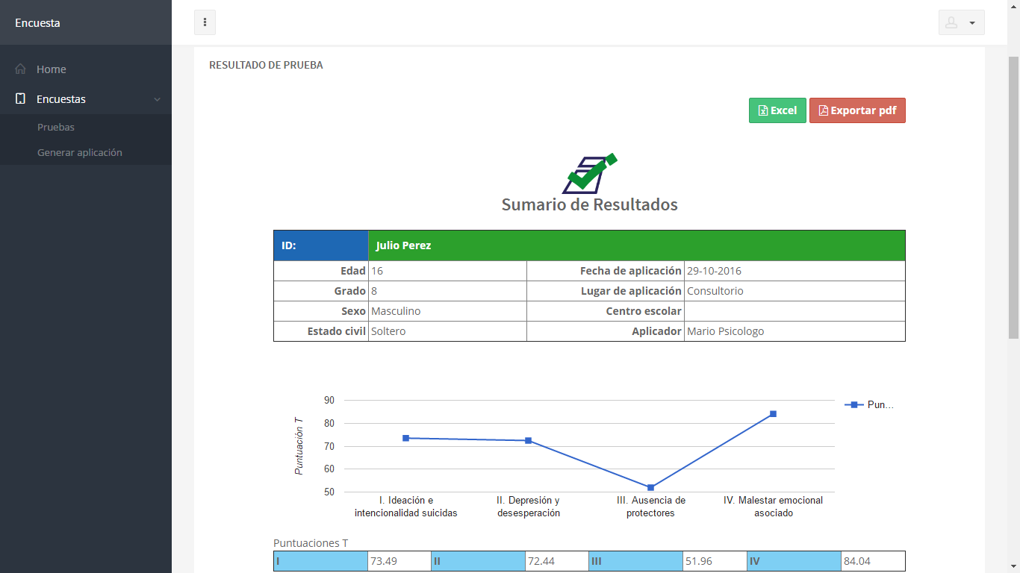This screenshot has width=1020, height=573.
Task: Click the tablet icon next to Encuestas
Action: (x=21, y=99)
